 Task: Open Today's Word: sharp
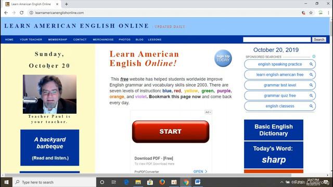click(x=274, y=155)
